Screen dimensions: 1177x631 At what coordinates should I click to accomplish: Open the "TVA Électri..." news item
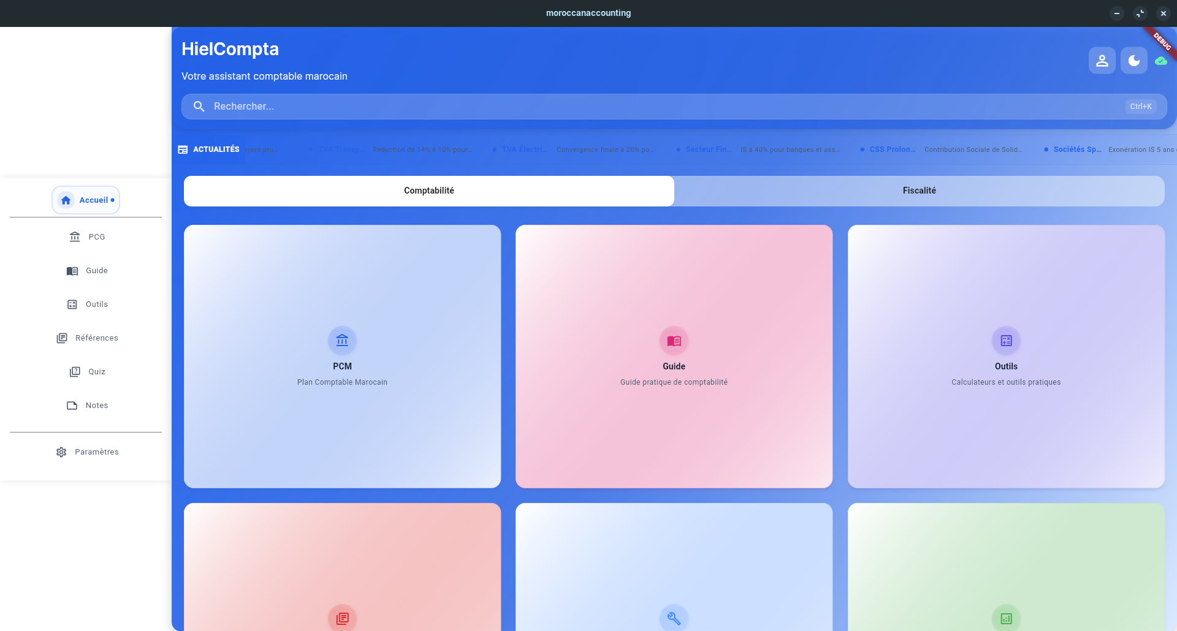(x=574, y=149)
